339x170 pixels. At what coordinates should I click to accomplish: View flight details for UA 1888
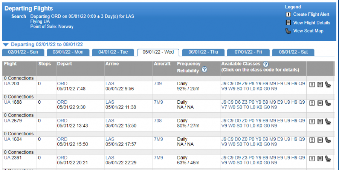pos(320,103)
